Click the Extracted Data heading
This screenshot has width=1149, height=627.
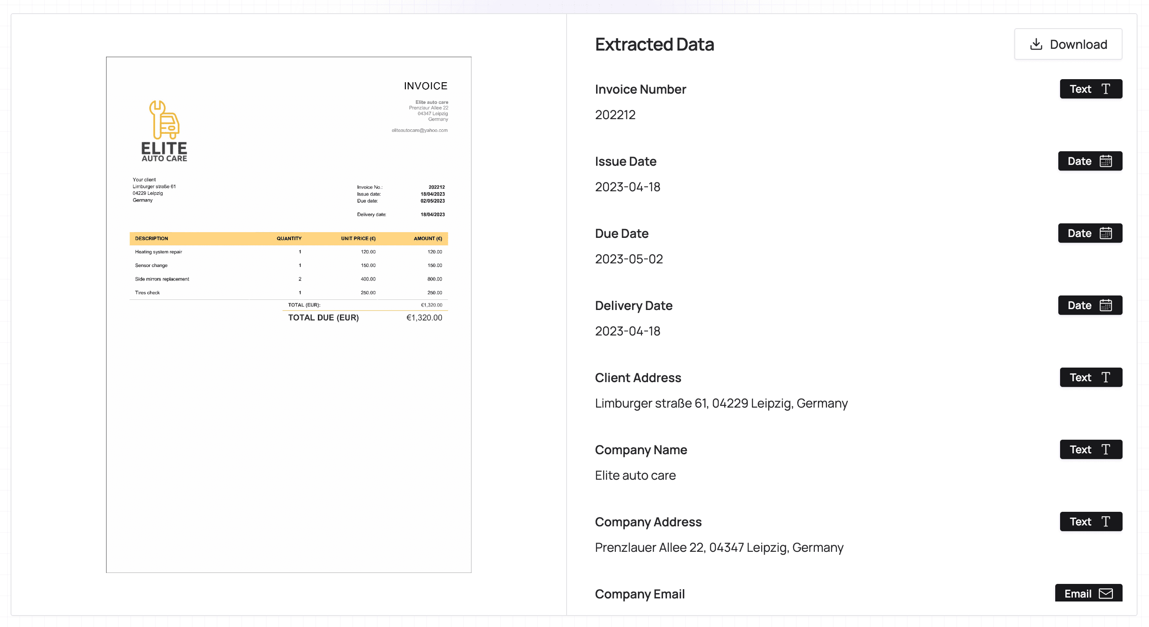(654, 44)
